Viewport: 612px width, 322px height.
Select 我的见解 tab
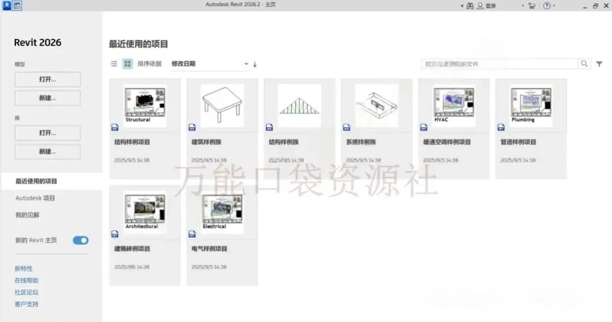pyautogui.click(x=27, y=215)
